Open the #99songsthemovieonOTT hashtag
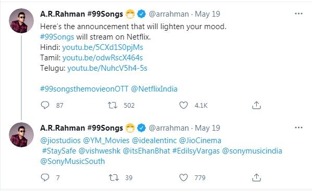The width and height of the screenshot is (312, 191). pyautogui.click(x=84, y=89)
